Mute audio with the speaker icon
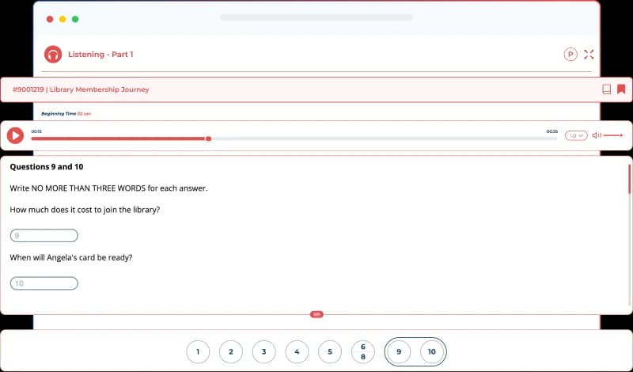 [x=597, y=135]
